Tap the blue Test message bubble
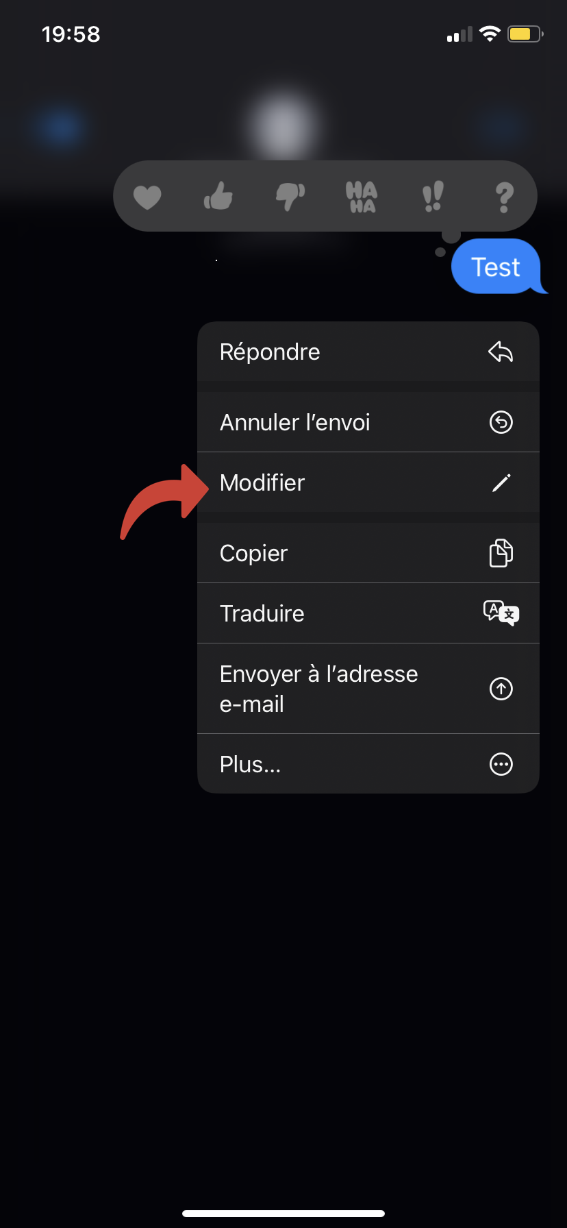This screenshot has width=567, height=1228. (x=498, y=267)
